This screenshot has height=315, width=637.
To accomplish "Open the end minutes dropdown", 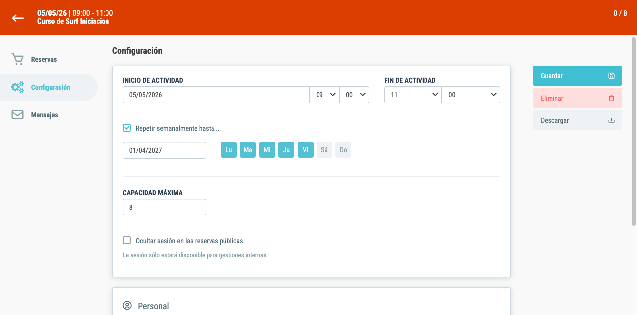I will pyautogui.click(x=471, y=95).
